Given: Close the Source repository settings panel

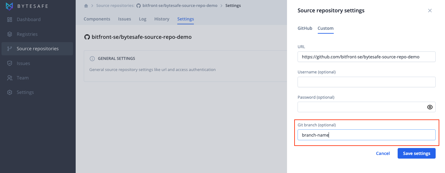Looking at the screenshot, I should click(x=430, y=11).
